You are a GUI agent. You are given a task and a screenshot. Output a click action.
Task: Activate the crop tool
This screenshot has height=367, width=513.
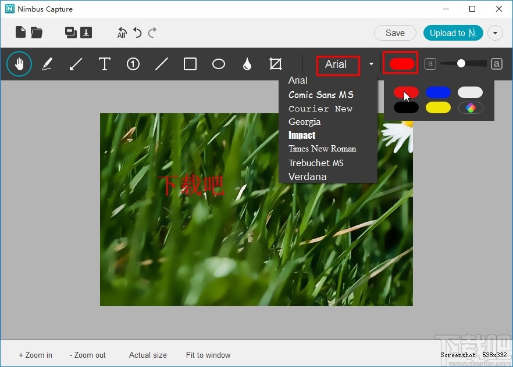point(276,64)
